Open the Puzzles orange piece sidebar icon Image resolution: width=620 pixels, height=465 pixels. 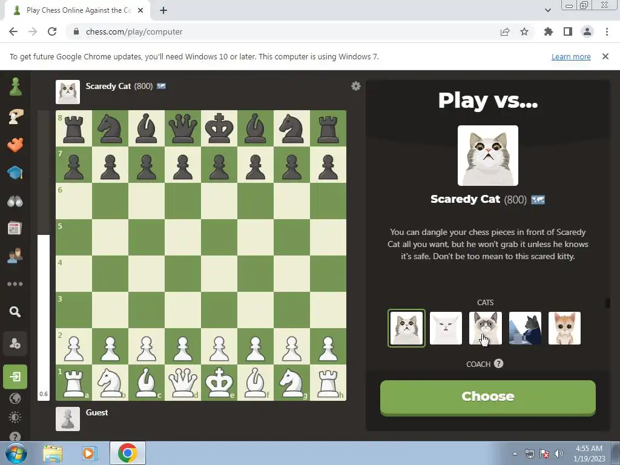click(x=15, y=145)
